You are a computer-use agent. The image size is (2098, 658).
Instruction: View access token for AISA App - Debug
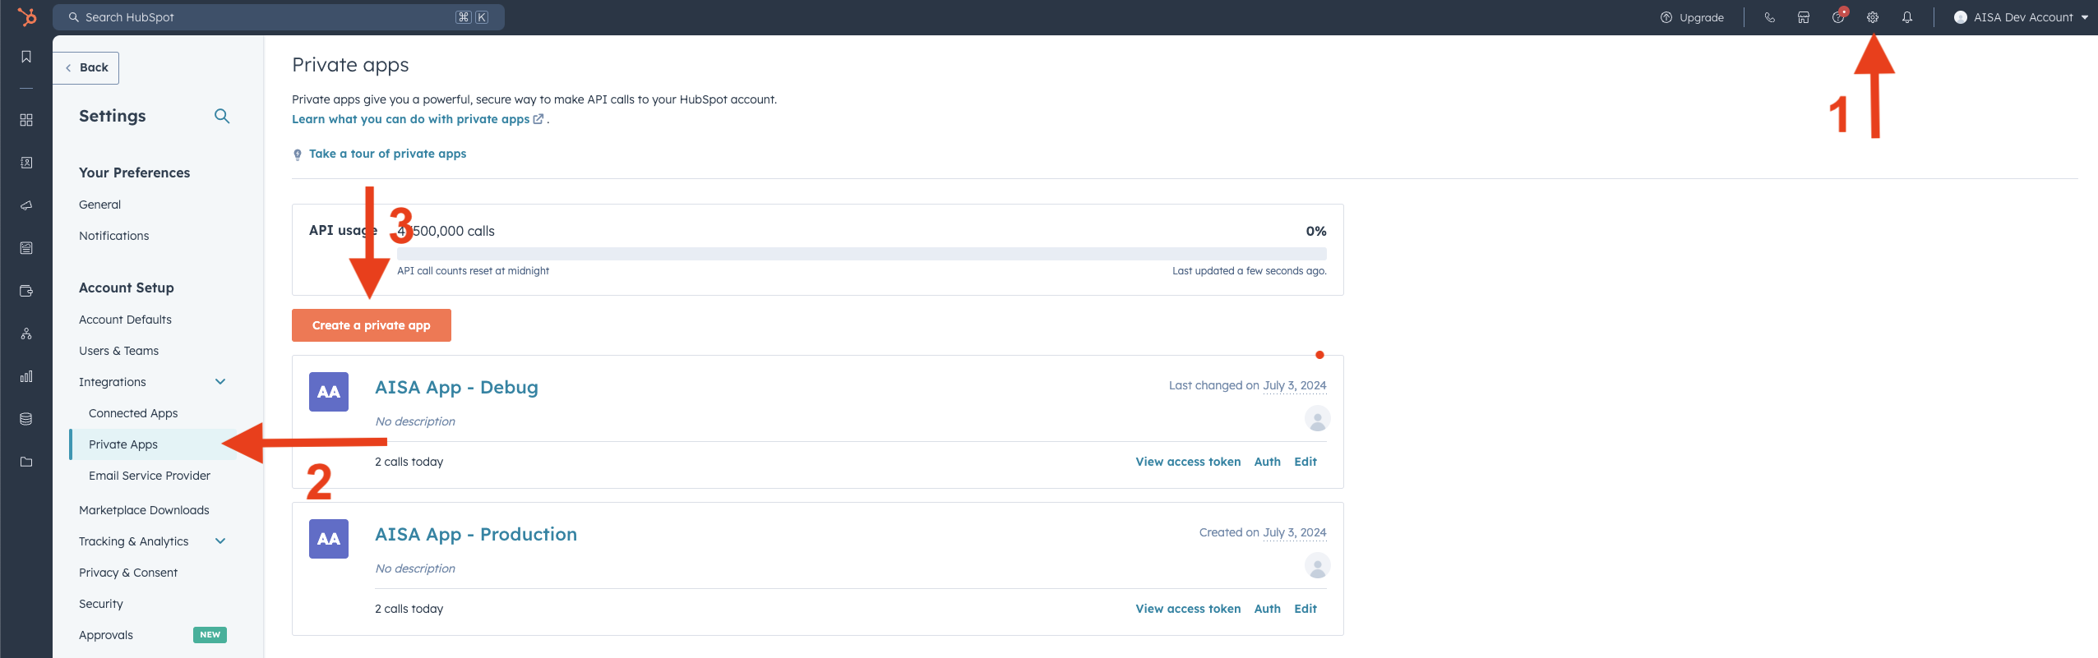1188,462
